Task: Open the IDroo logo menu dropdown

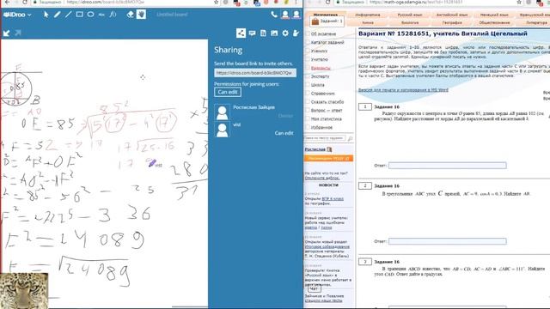Action: coord(17,15)
